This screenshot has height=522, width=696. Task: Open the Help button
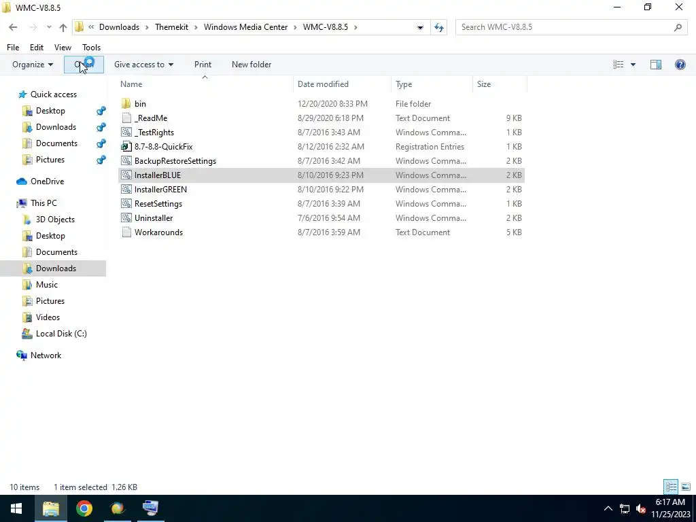pos(680,65)
